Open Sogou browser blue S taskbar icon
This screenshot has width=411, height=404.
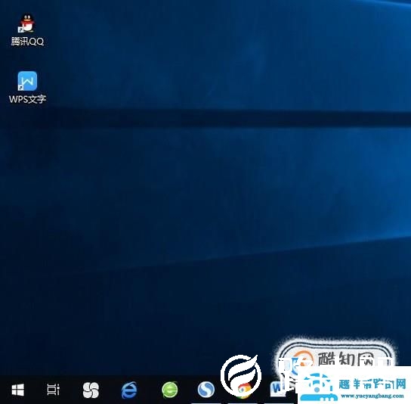point(206,390)
